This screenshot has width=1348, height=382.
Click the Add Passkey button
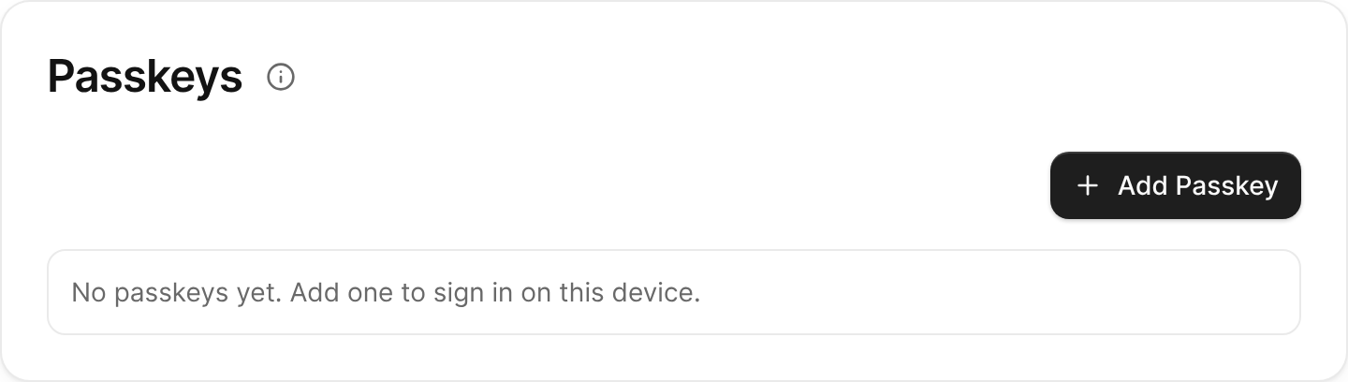1176,185
